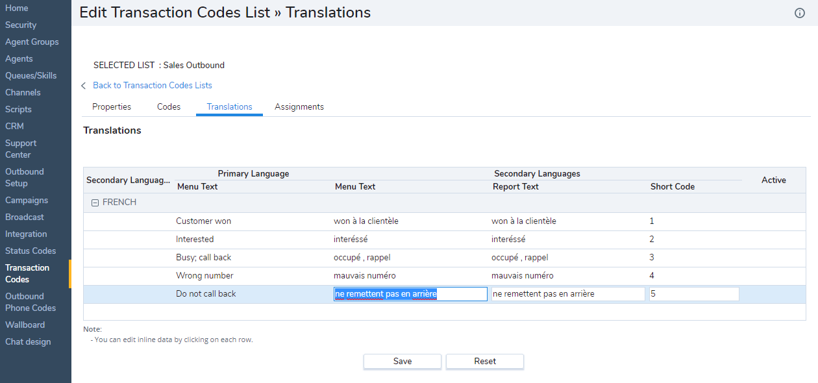The height and width of the screenshot is (383, 818).
Task: Click the Short Code input containing 5
Action: pos(694,294)
